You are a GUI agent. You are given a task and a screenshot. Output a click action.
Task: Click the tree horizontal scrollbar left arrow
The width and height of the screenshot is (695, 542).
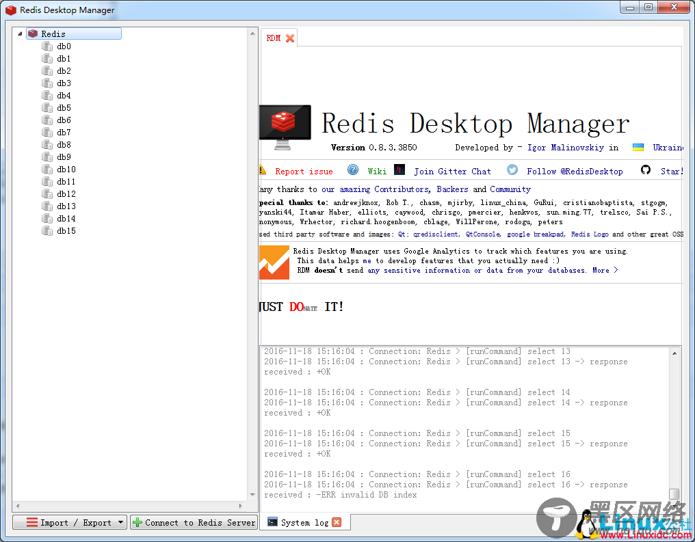coord(18,506)
